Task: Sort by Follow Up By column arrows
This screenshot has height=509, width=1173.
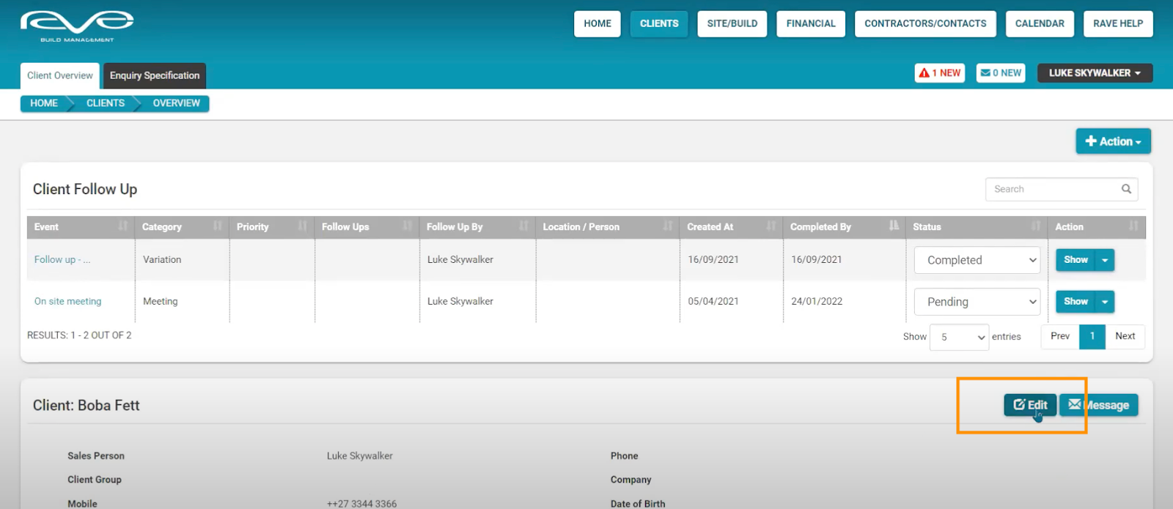Action: click(x=523, y=226)
